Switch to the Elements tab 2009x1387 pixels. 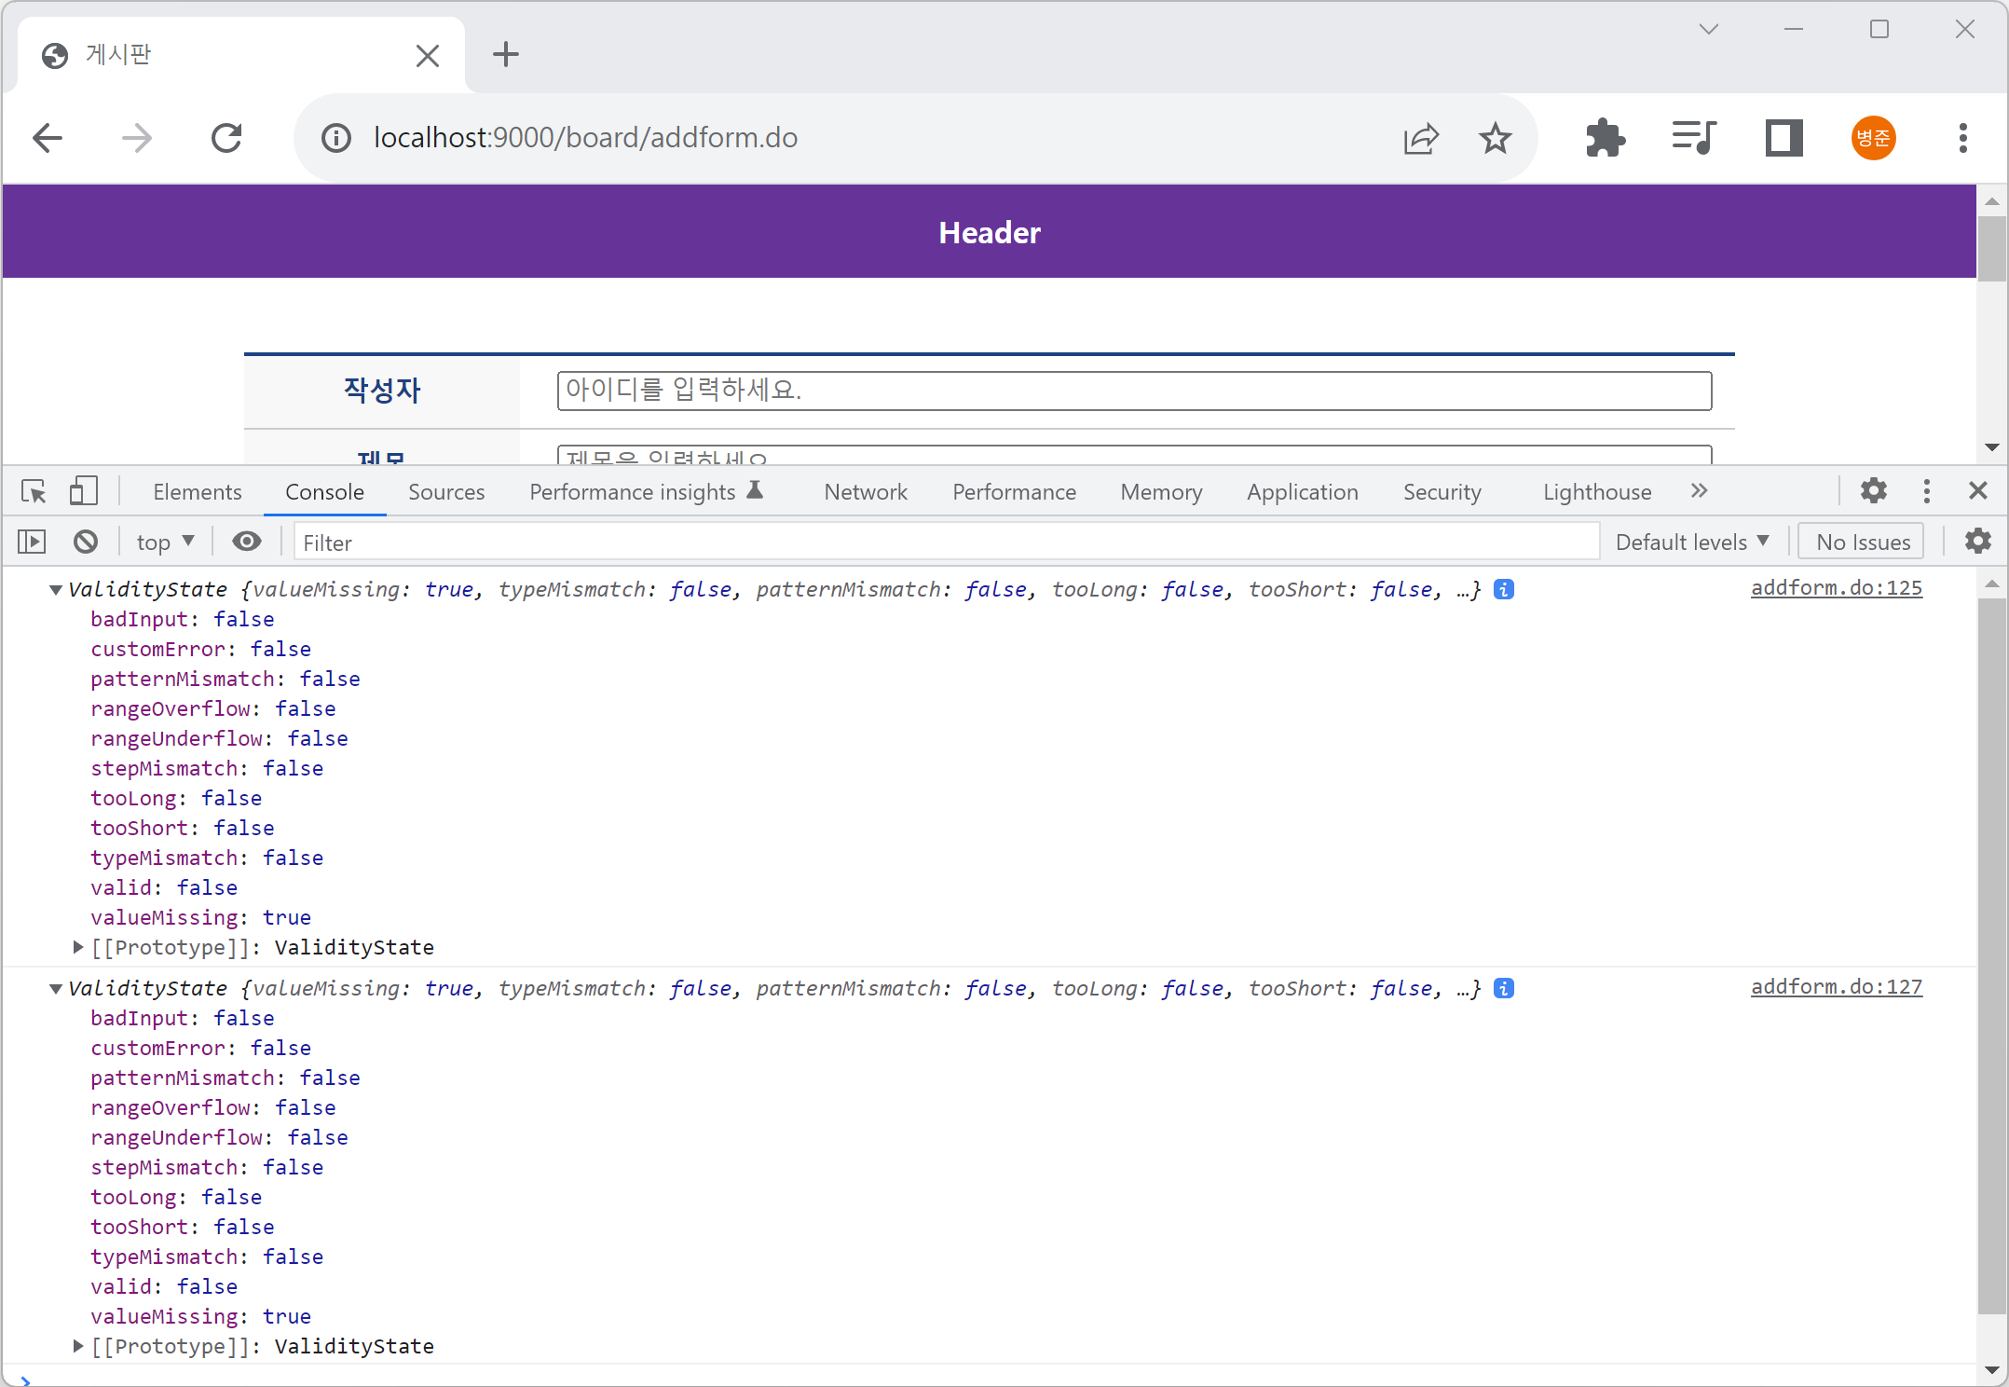pyautogui.click(x=197, y=491)
